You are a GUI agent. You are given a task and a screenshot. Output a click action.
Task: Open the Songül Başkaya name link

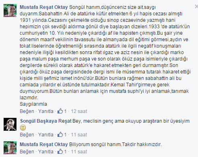[x=39, y=121]
